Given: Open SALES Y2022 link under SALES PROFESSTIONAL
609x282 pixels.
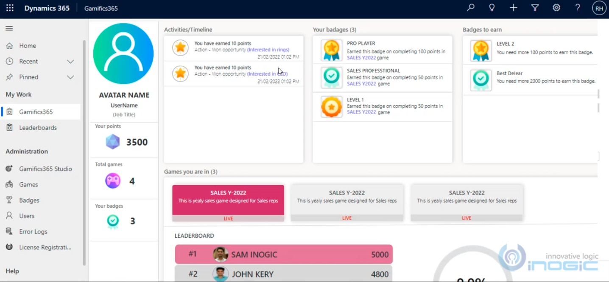Looking at the screenshot, I should 361,84.
